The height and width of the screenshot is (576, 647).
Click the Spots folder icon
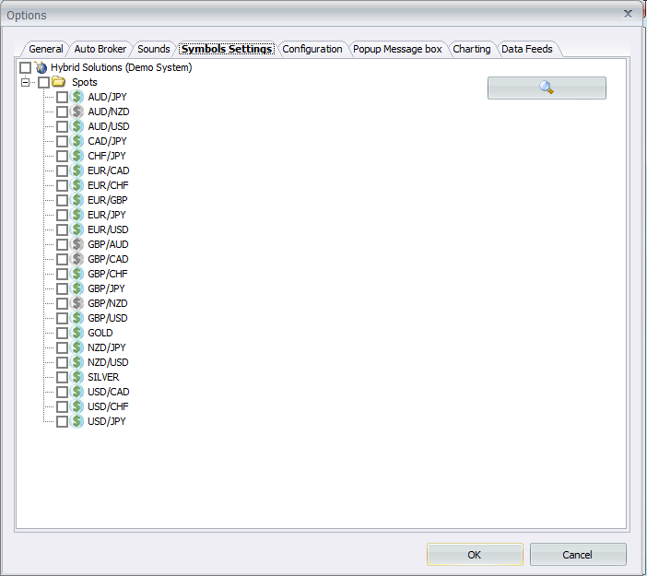(59, 82)
